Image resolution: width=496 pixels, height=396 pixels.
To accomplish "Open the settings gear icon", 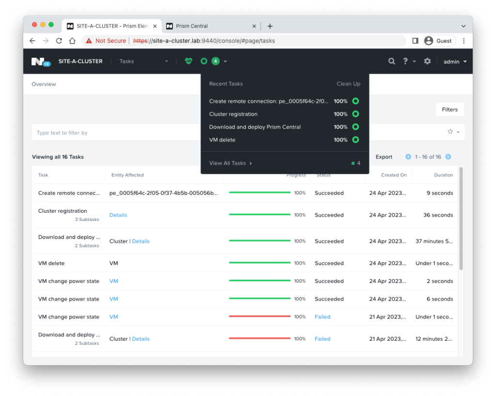I will pyautogui.click(x=427, y=61).
